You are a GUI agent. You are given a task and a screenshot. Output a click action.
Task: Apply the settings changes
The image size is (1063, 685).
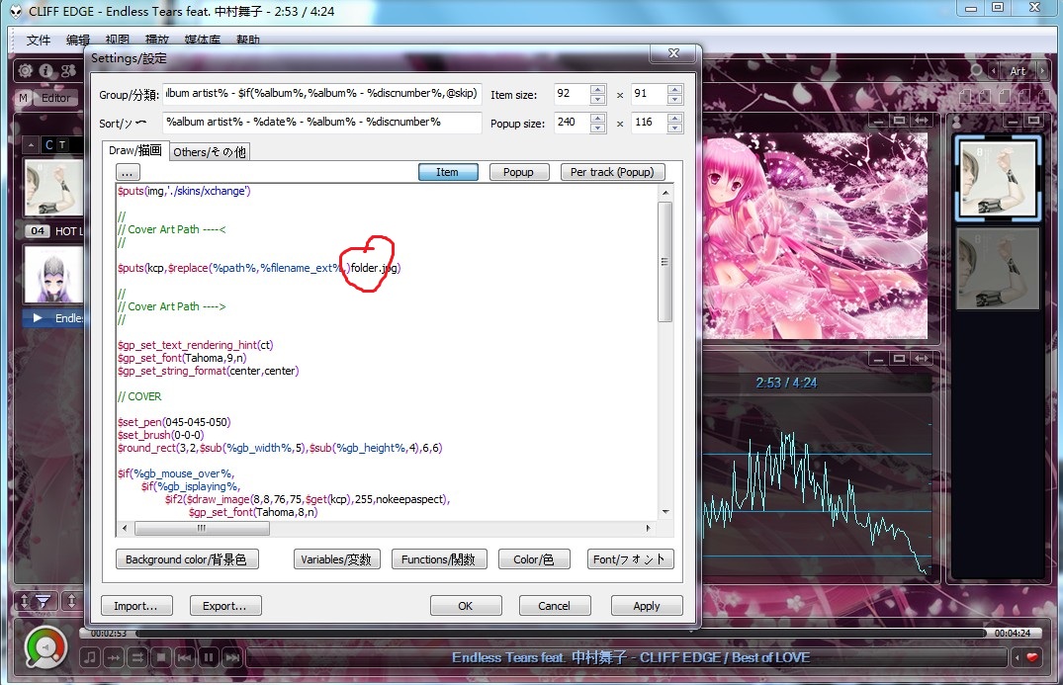coord(647,606)
